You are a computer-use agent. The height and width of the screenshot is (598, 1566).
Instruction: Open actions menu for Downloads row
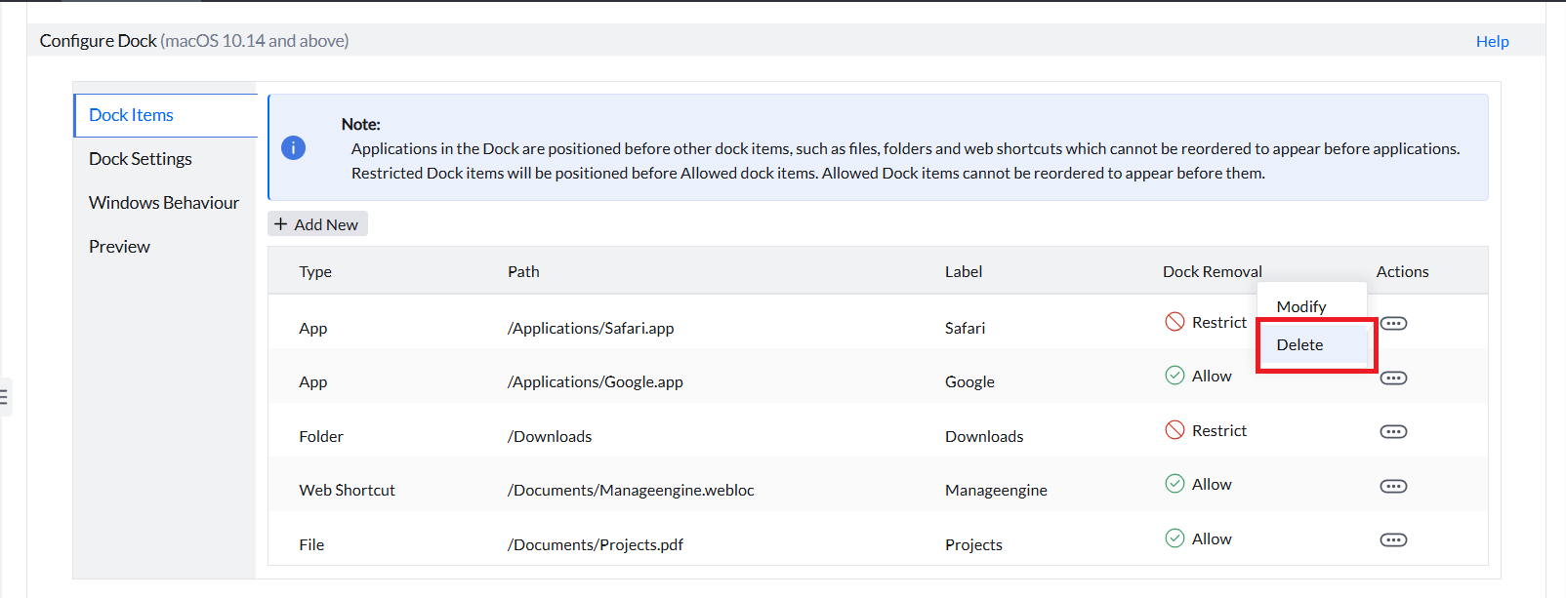coord(1393,432)
